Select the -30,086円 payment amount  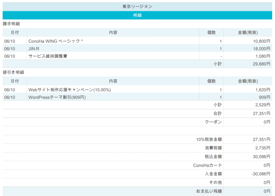click(261, 174)
